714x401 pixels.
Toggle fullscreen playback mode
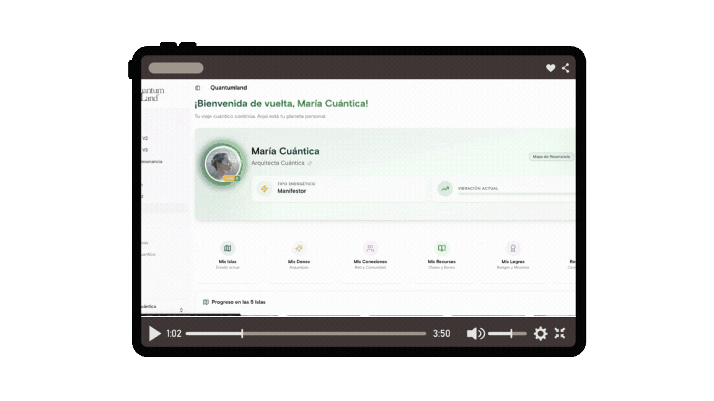(560, 333)
